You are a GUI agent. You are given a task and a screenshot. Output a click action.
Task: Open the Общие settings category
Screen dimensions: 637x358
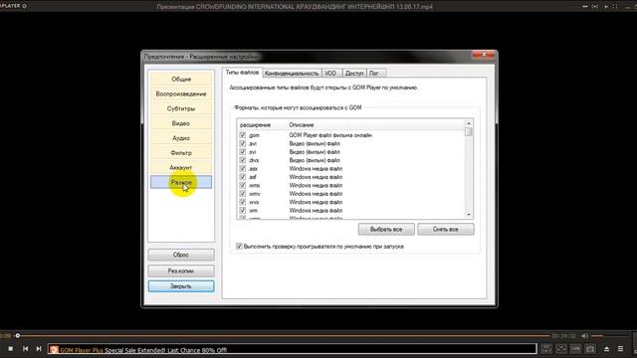[181, 80]
